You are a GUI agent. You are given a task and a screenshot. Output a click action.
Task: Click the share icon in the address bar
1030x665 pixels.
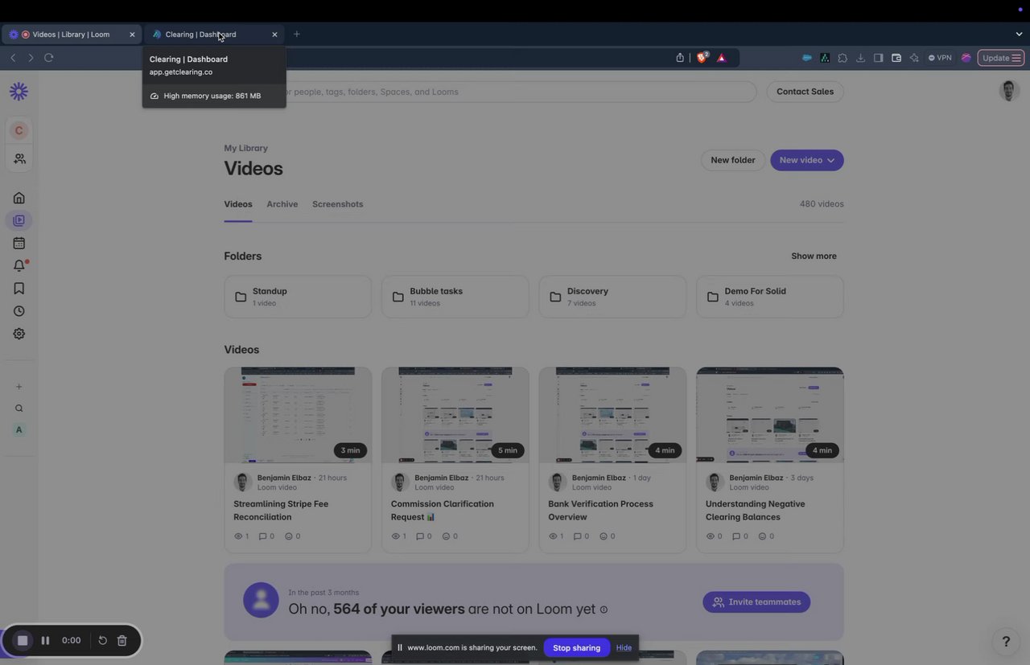click(680, 58)
